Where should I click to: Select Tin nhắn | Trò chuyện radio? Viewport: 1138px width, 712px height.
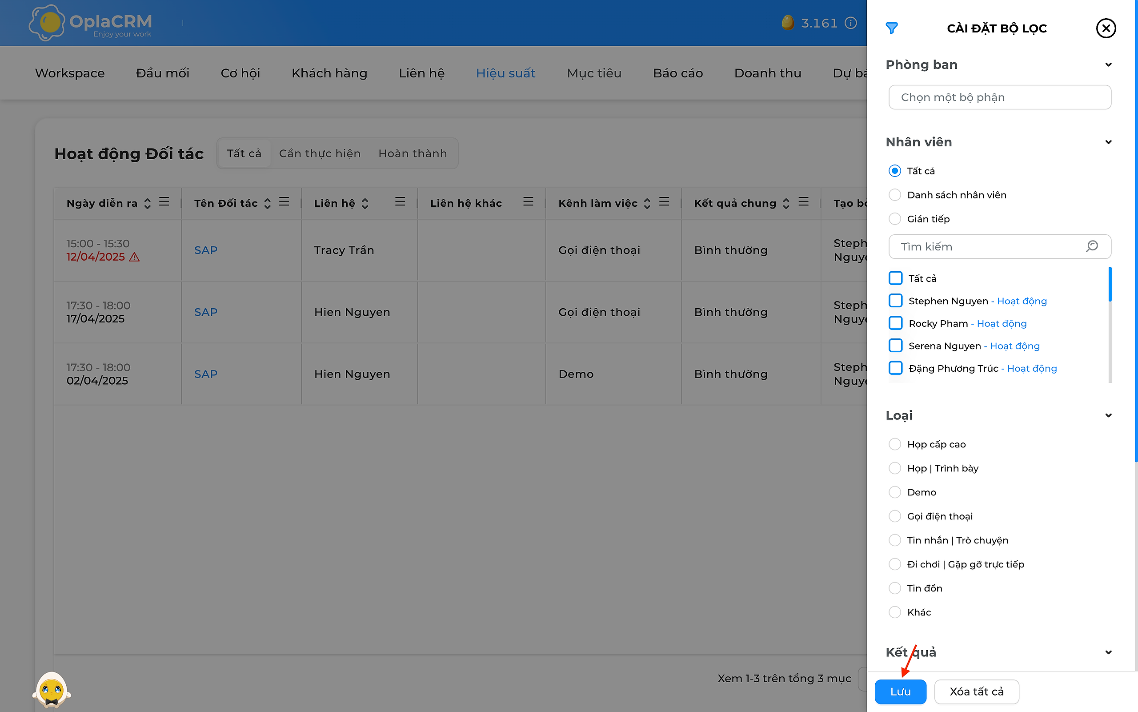895,540
